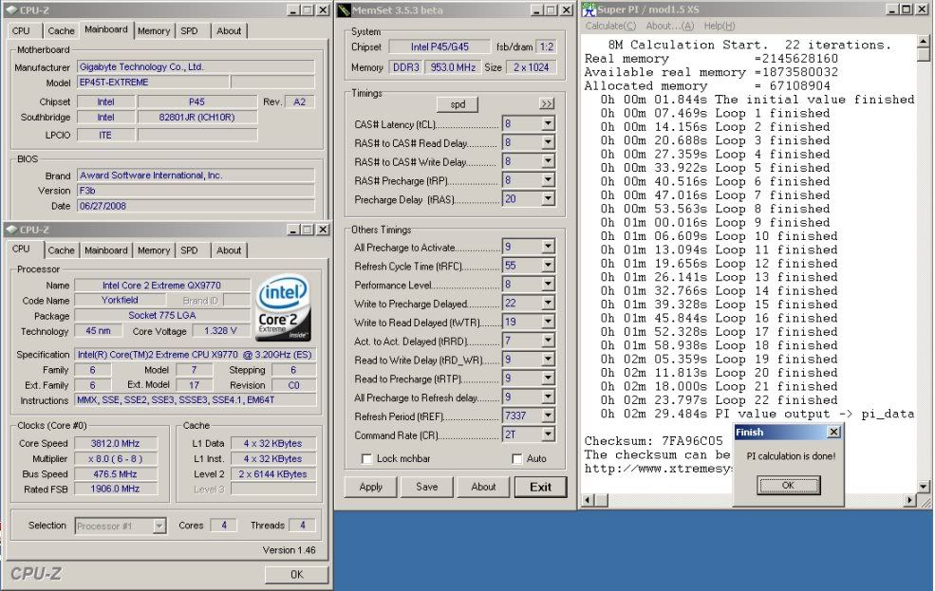935x591 pixels.
Task: Open the Write to Precharge Delayed dropdown
Action: (x=548, y=304)
